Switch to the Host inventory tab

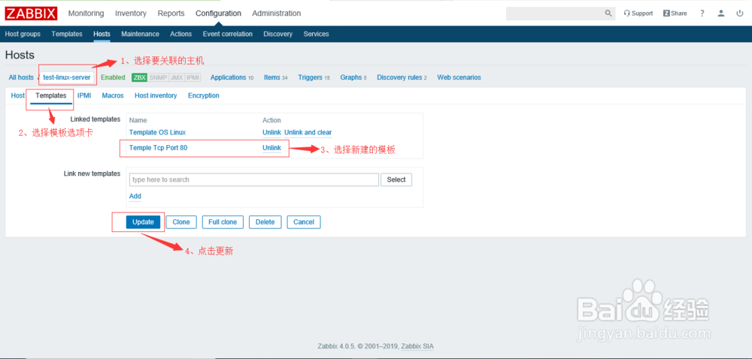pyautogui.click(x=156, y=95)
